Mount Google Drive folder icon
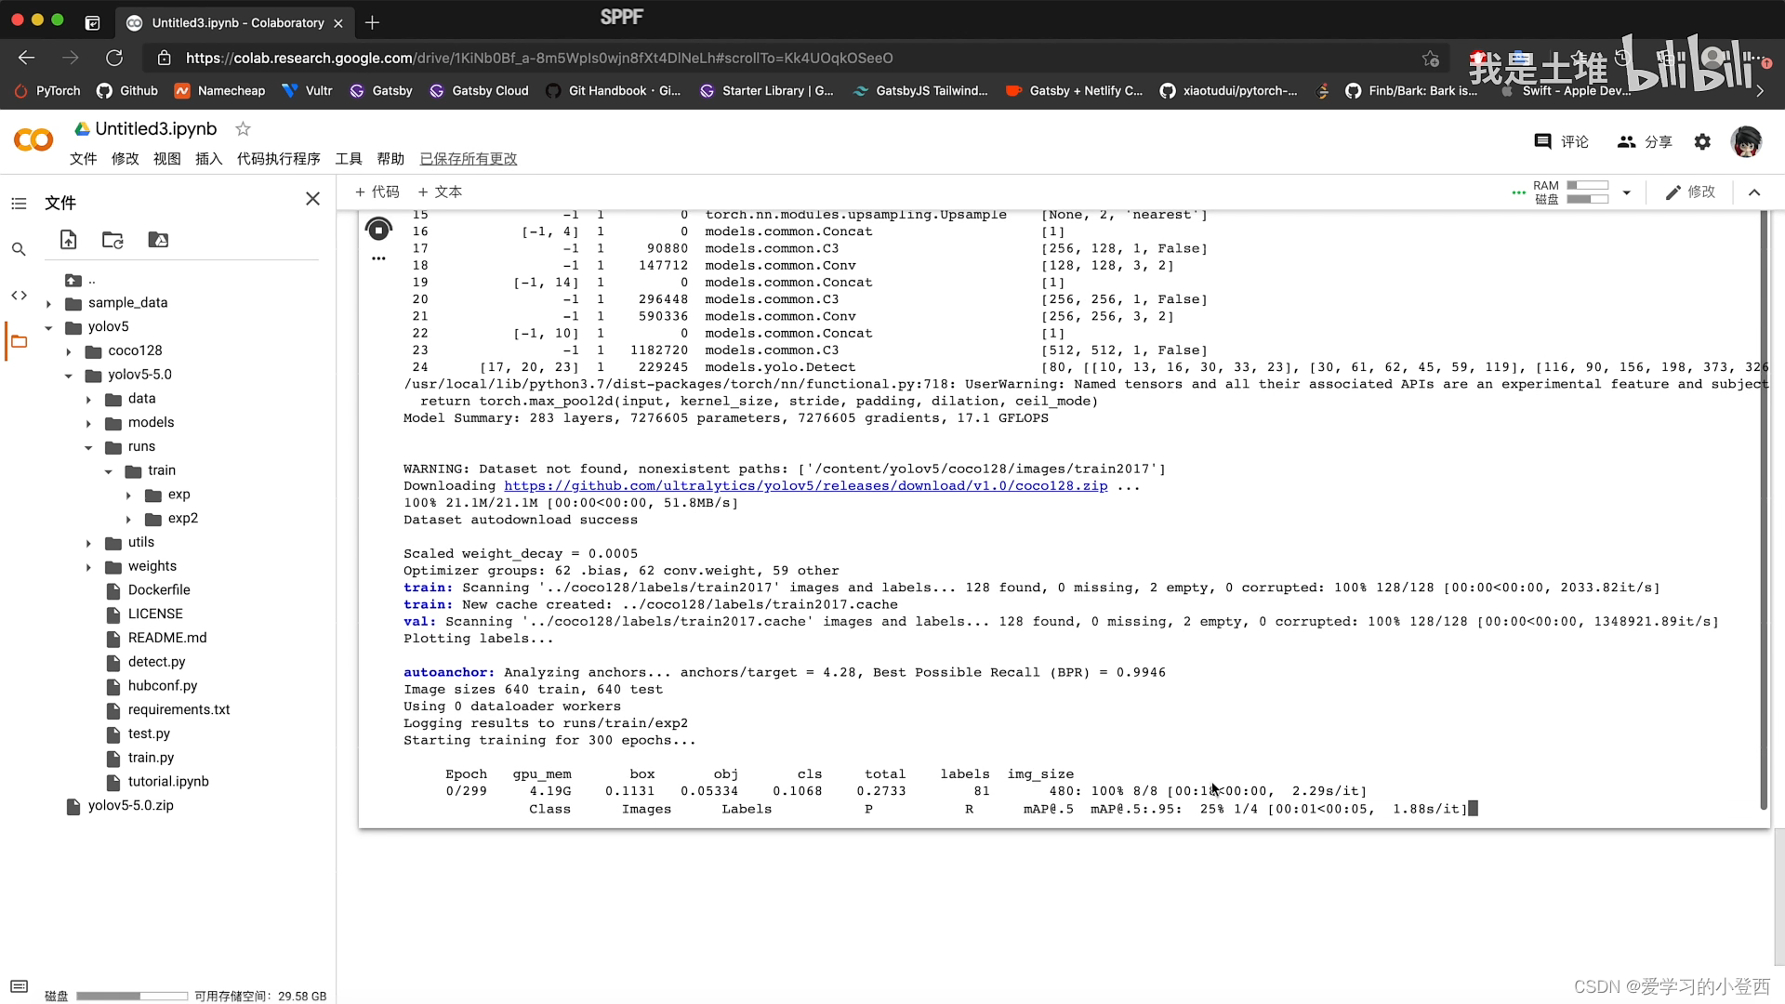Screen dimensions: 1785x1004 (x=158, y=240)
